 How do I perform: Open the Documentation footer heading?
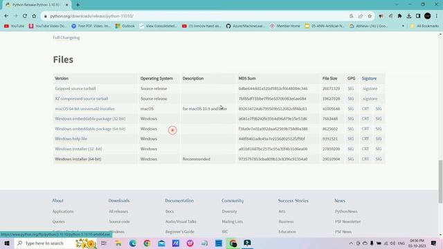coord(179,201)
